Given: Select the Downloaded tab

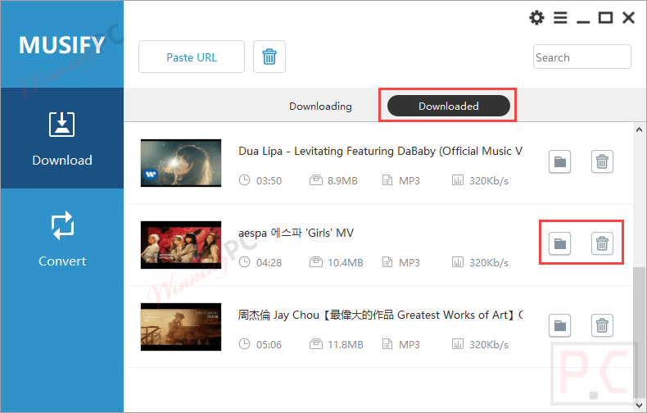Looking at the screenshot, I should point(449,107).
